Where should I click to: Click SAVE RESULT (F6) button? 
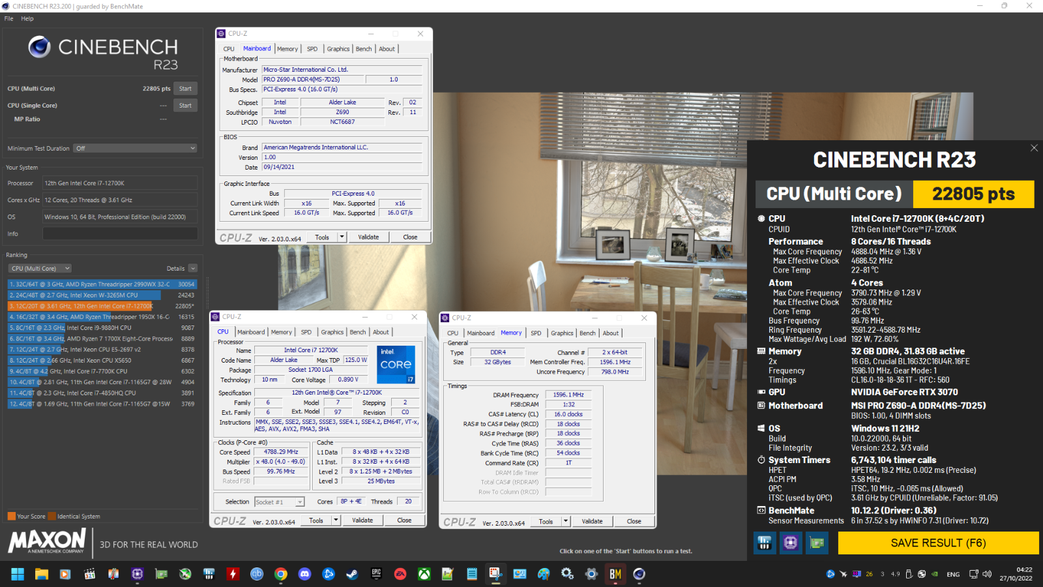pos(938,543)
